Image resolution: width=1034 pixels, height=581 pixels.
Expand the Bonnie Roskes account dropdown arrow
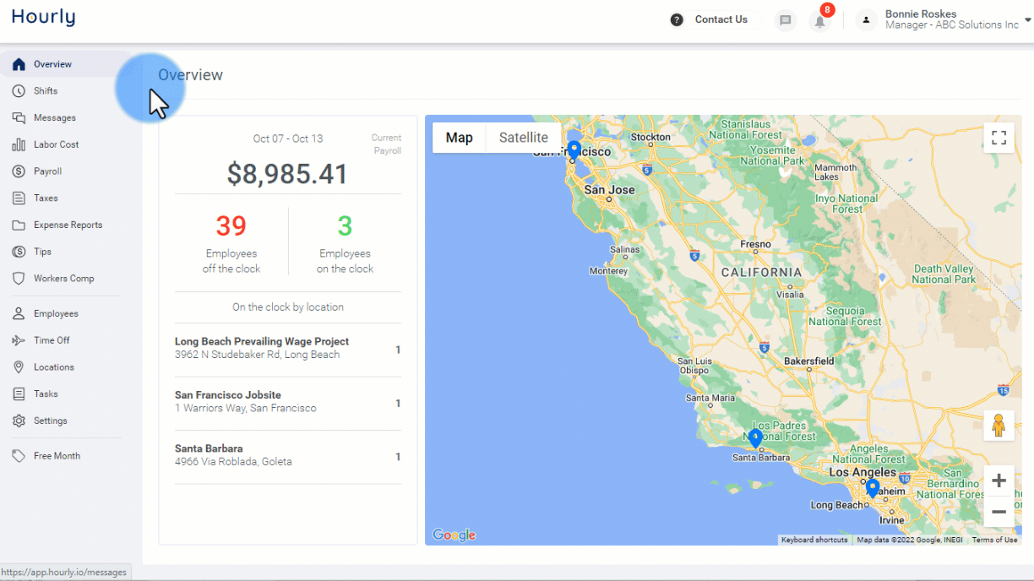tap(1027, 19)
